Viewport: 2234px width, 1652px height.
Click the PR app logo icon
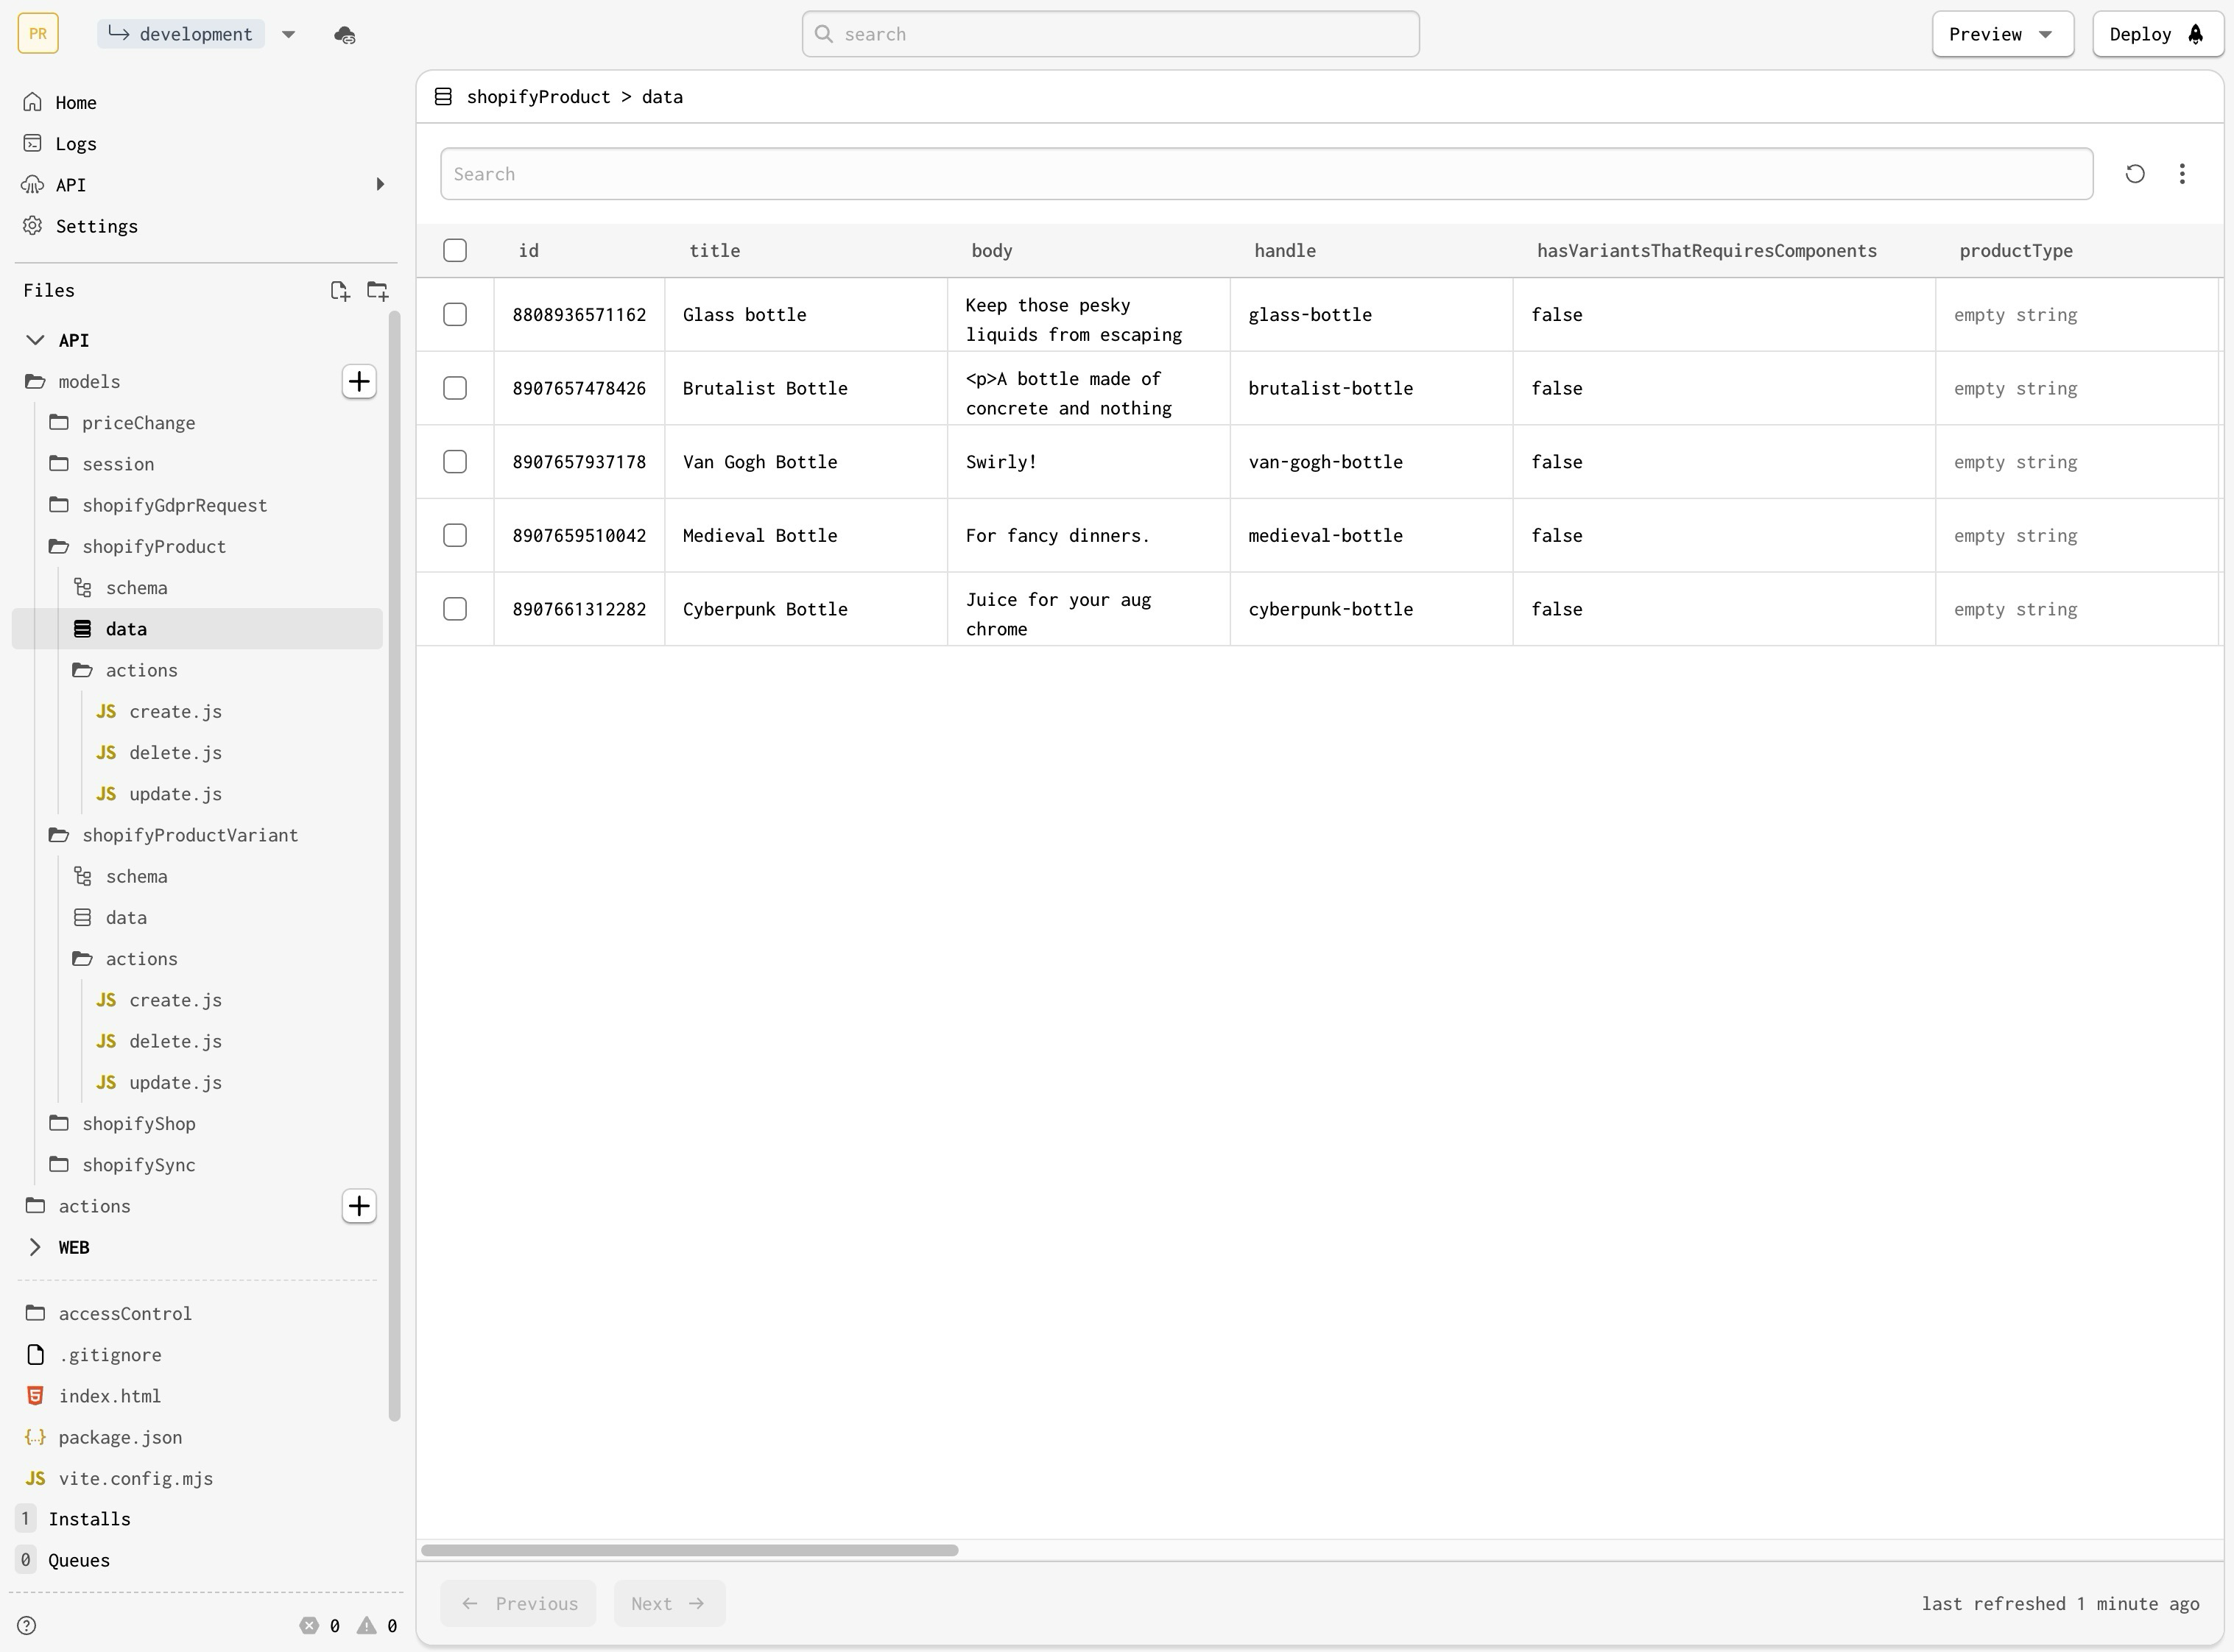[38, 34]
